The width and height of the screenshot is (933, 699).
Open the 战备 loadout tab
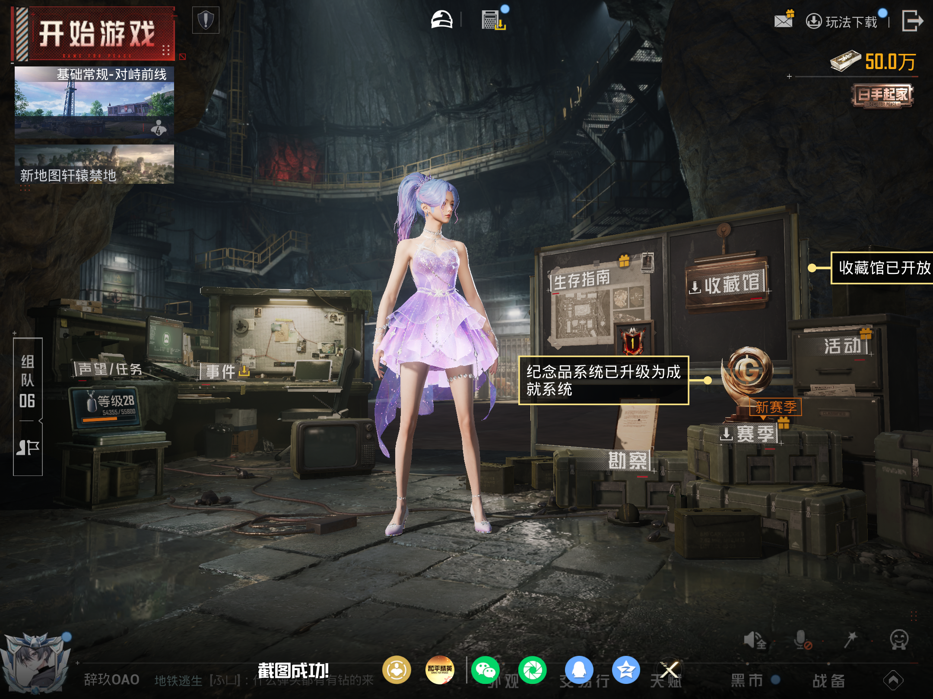point(828,680)
